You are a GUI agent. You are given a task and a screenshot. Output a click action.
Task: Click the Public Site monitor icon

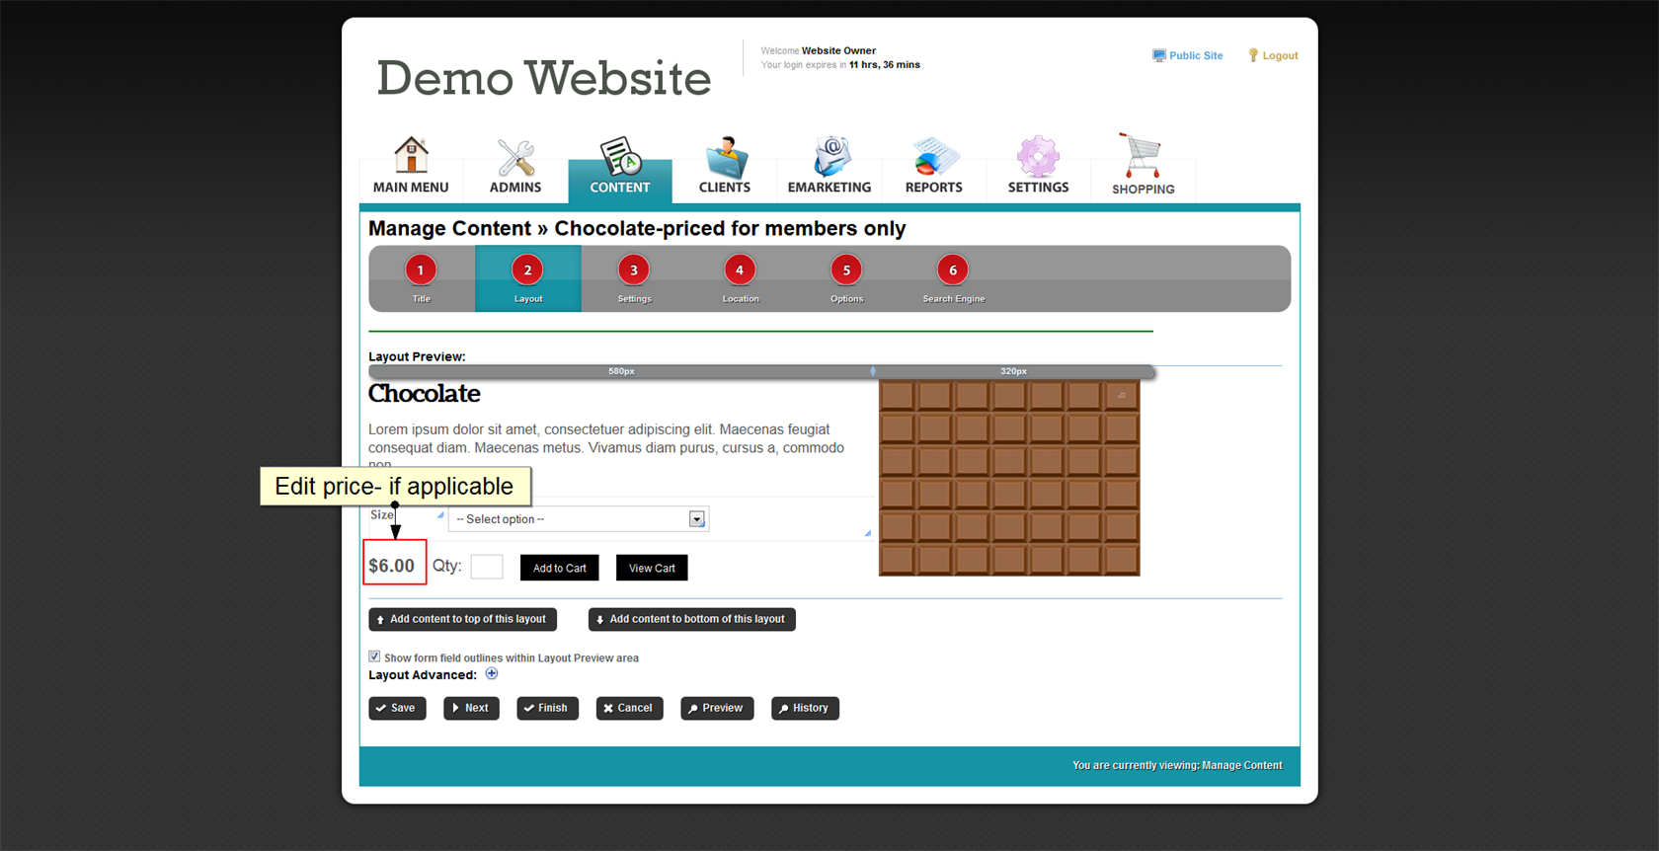[1158, 55]
